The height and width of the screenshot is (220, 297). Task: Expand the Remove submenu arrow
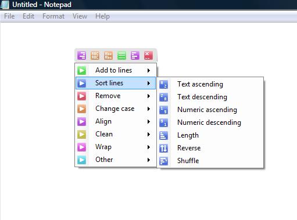[149, 96]
